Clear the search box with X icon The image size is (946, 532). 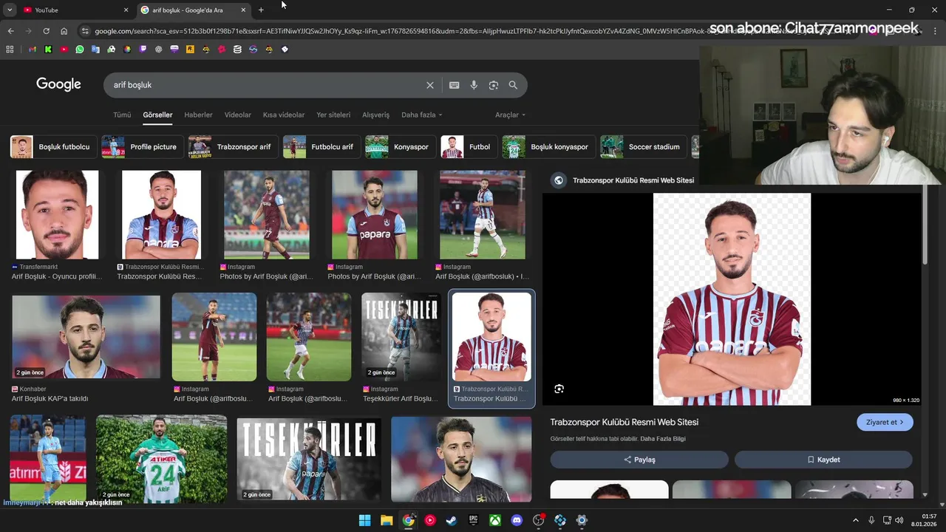[x=430, y=85]
